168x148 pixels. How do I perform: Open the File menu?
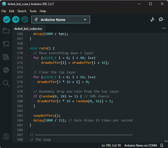point(4,11)
